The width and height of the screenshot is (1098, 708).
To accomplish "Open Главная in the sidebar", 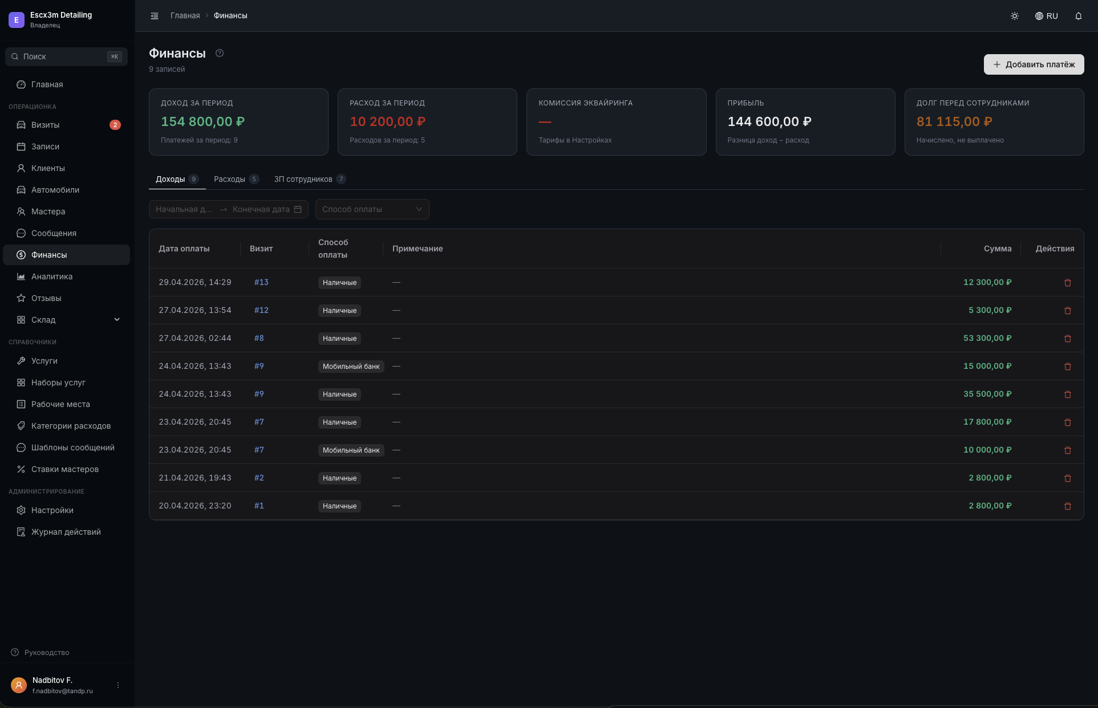I will point(66,84).
